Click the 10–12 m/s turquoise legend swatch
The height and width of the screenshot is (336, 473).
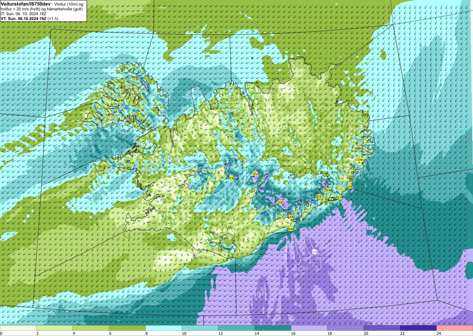tap(200, 328)
